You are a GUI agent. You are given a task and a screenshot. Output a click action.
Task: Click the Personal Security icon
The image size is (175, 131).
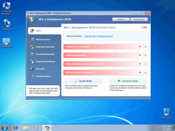[32, 54]
